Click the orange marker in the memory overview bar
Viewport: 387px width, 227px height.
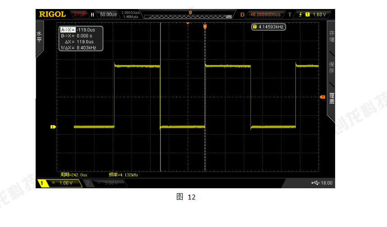click(190, 12)
